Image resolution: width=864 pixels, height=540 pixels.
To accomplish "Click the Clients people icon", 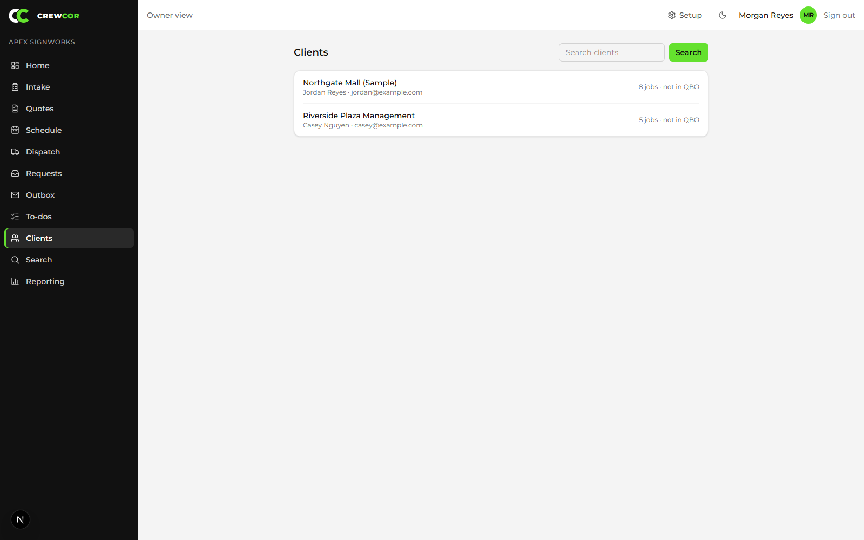I will pos(15,238).
